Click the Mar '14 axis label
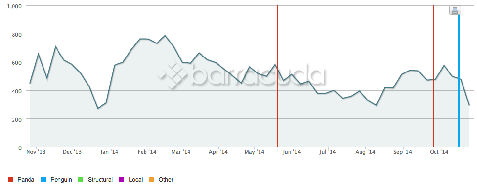The width and height of the screenshot is (477, 186). click(181, 152)
